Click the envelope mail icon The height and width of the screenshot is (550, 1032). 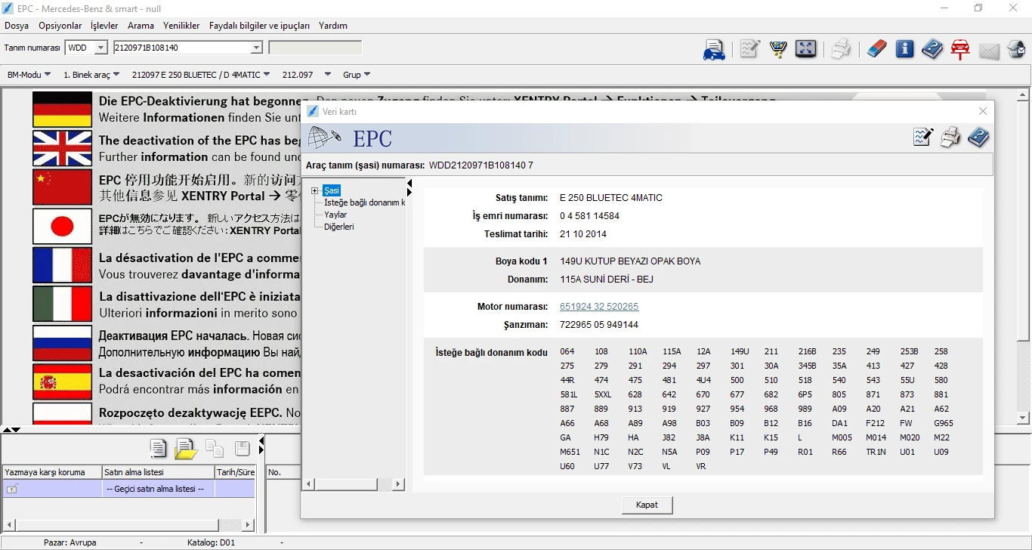989,51
